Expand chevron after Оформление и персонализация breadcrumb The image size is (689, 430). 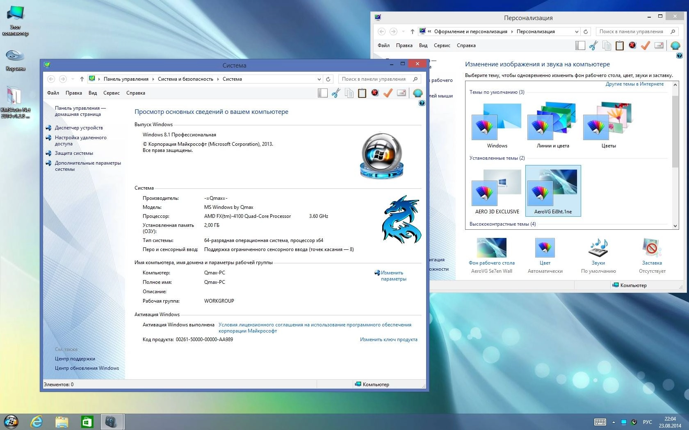[512, 32]
